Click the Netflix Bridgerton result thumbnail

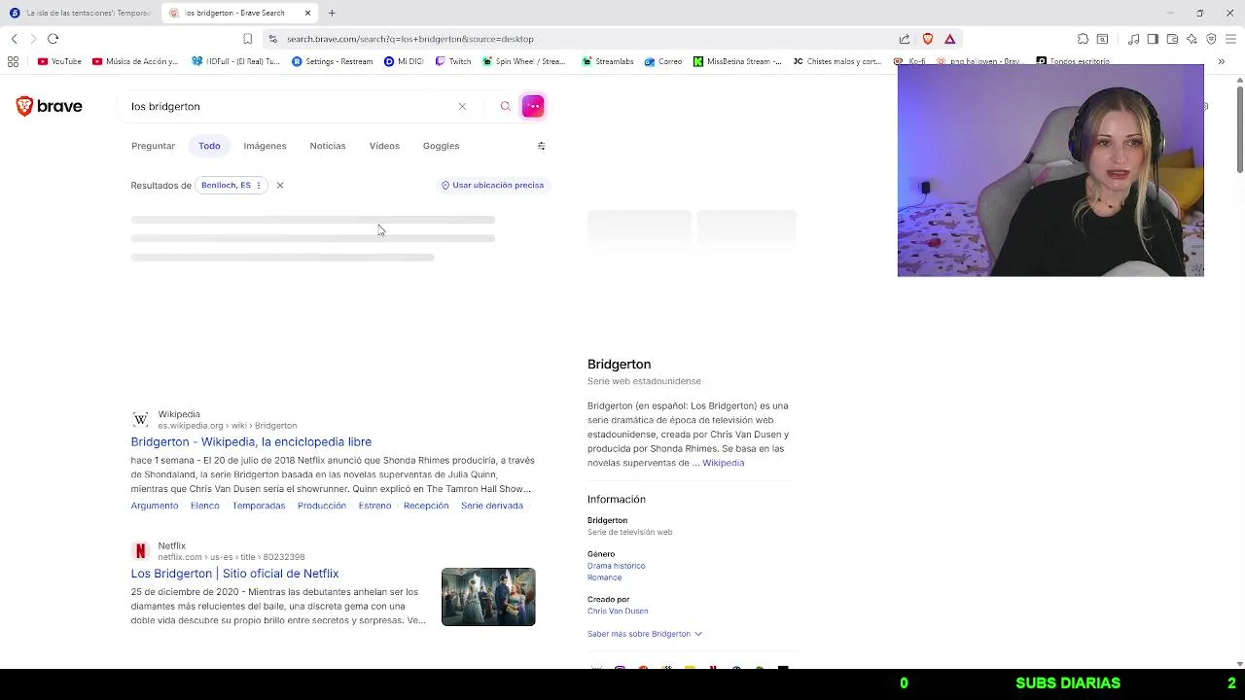pos(488,597)
